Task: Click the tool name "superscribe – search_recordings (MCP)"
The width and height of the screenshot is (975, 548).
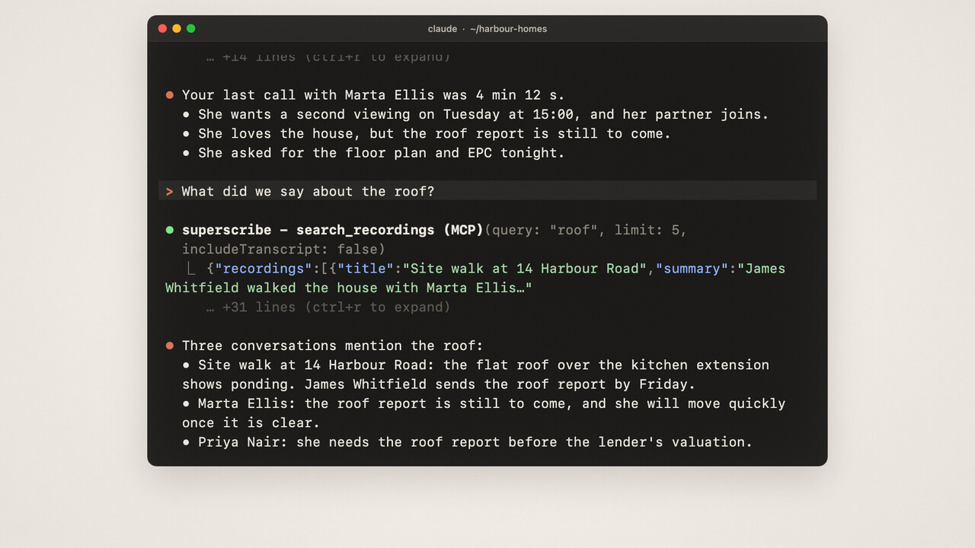Action: (x=333, y=230)
